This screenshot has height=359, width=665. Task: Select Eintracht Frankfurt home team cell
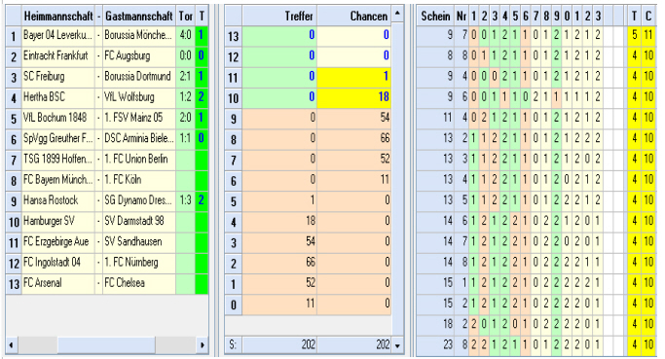click(57, 56)
